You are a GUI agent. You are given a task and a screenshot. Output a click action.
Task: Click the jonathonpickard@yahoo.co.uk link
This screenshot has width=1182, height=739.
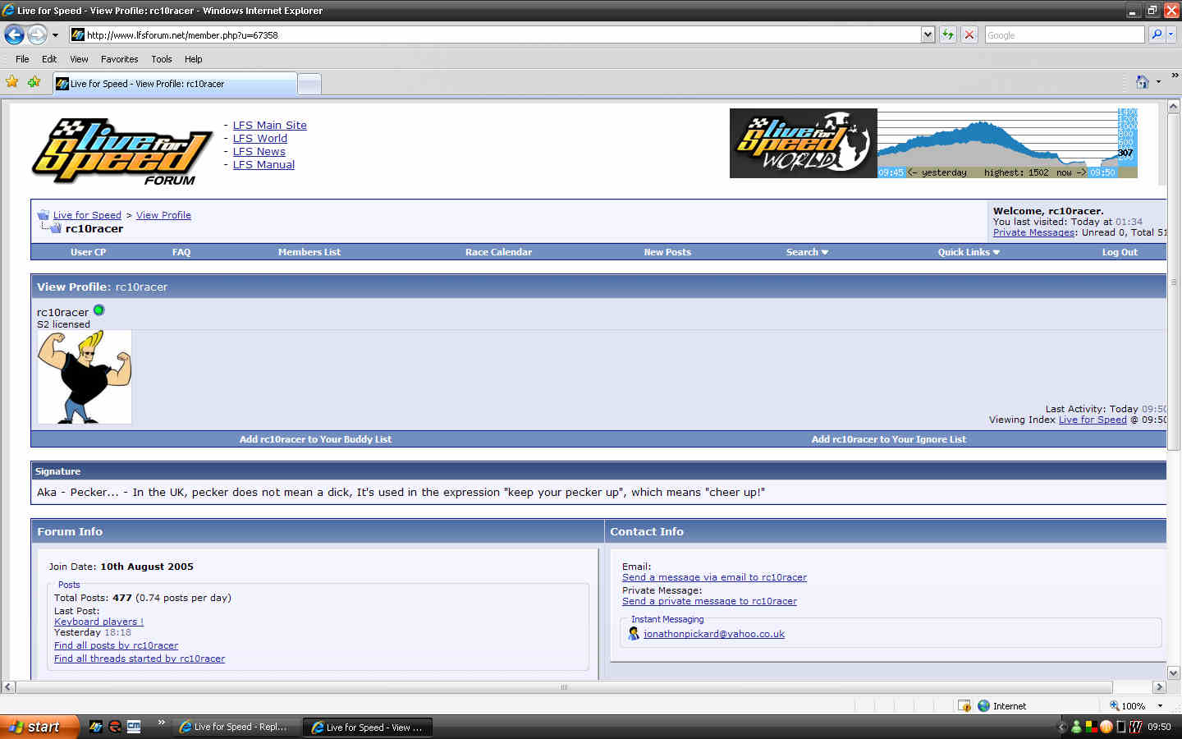pos(714,634)
